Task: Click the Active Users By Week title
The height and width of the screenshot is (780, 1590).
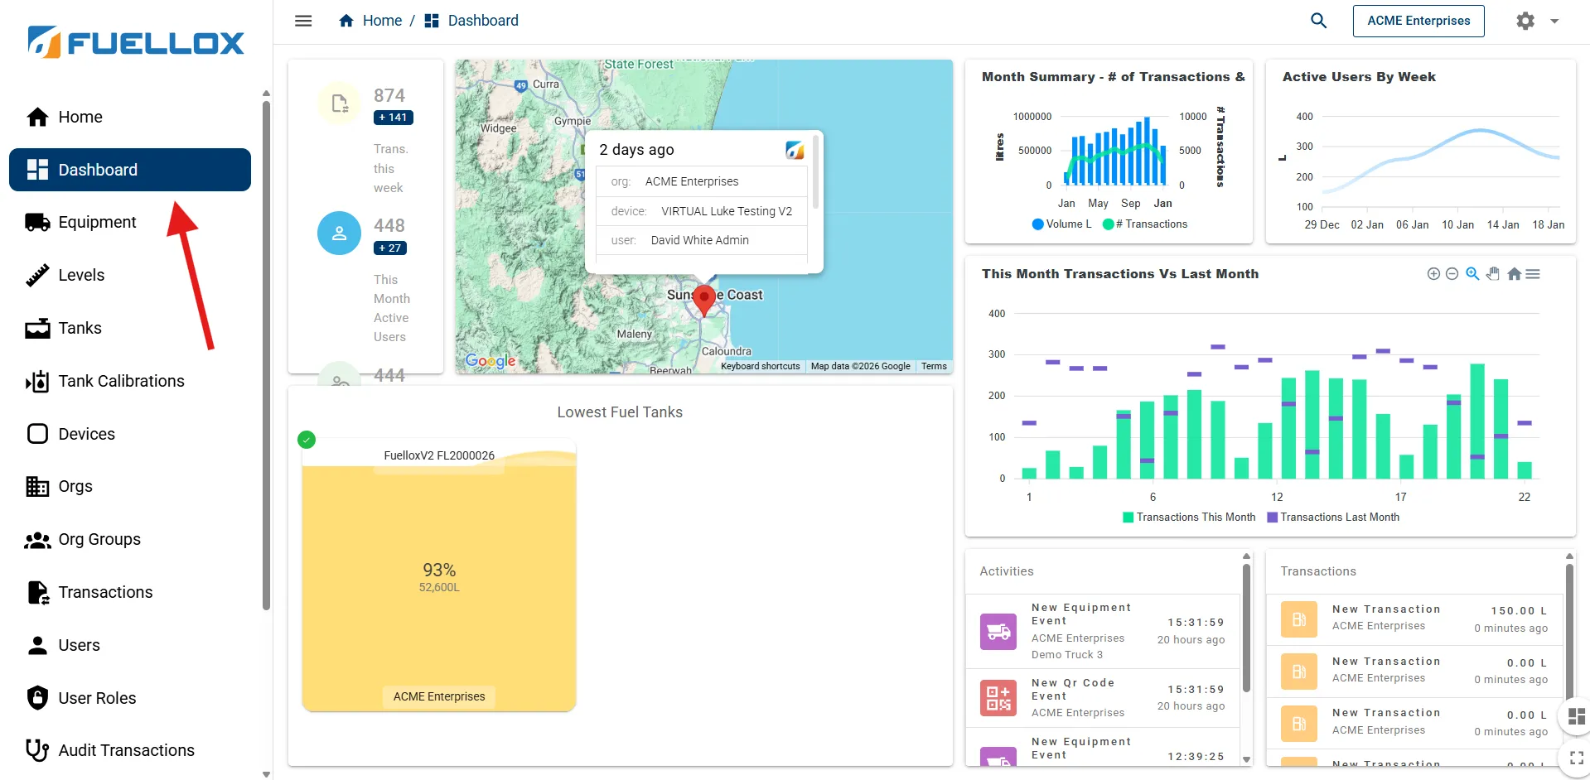Action: (1359, 77)
